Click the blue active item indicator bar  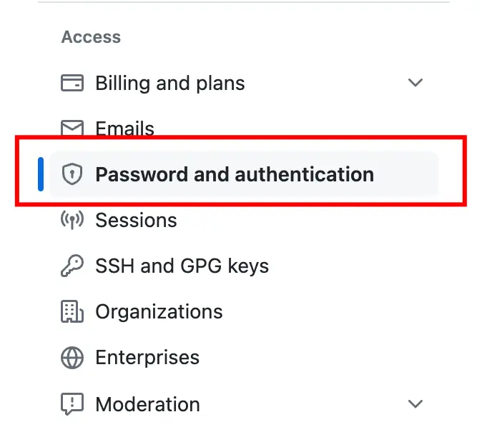click(x=41, y=174)
